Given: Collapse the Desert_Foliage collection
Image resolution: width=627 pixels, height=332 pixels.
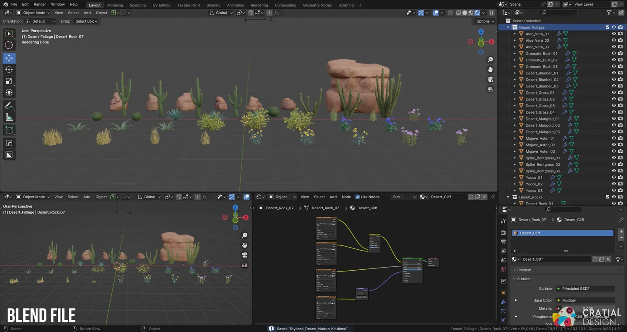Looking at the screenshot, I should (508, 27).
